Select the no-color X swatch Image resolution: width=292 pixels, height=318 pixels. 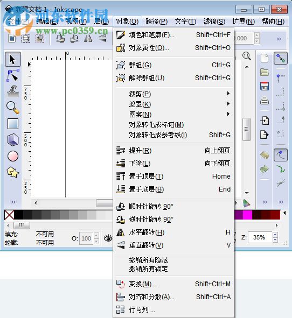9,215
